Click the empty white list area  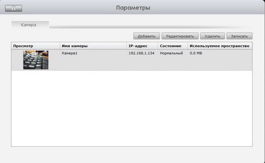132,108
